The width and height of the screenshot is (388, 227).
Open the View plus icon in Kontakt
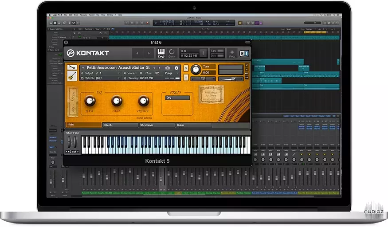[231, 53]
